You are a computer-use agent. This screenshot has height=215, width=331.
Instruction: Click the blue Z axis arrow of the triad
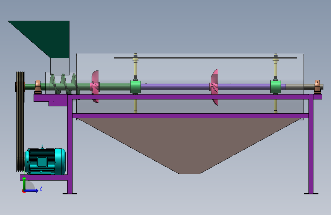point(32,191)
